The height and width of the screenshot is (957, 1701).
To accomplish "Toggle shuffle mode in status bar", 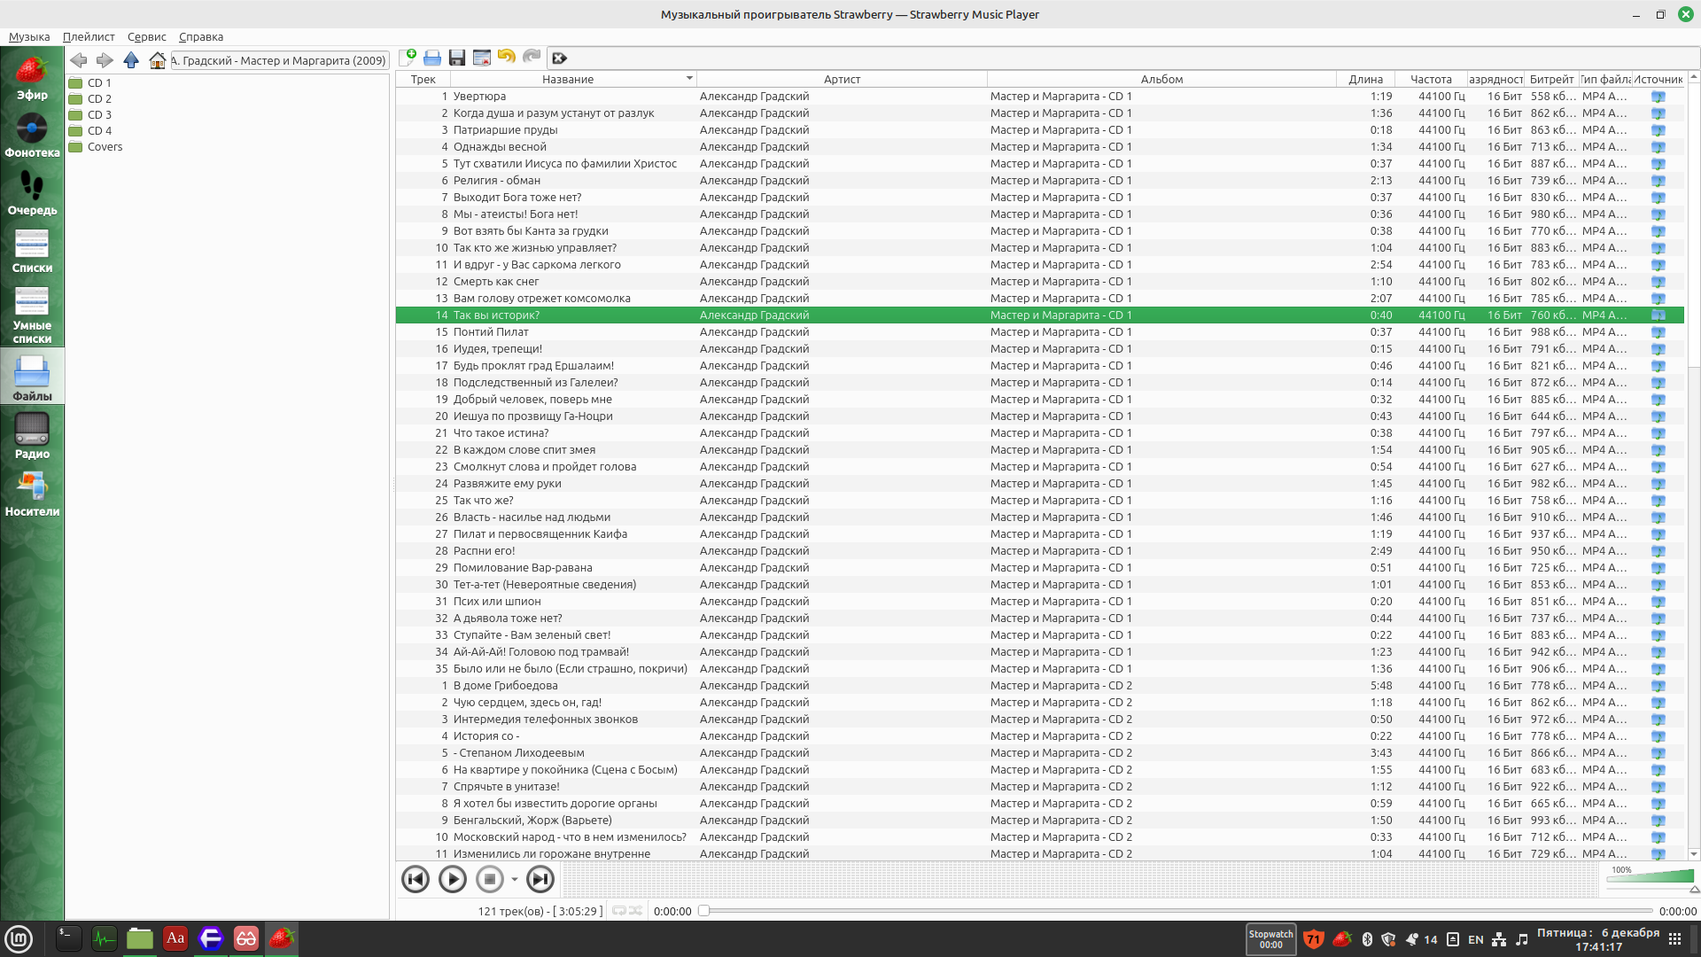I will 635,911.
